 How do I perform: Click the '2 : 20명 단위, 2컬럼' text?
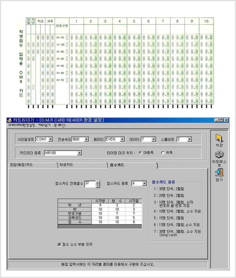(x=169, y=196)
